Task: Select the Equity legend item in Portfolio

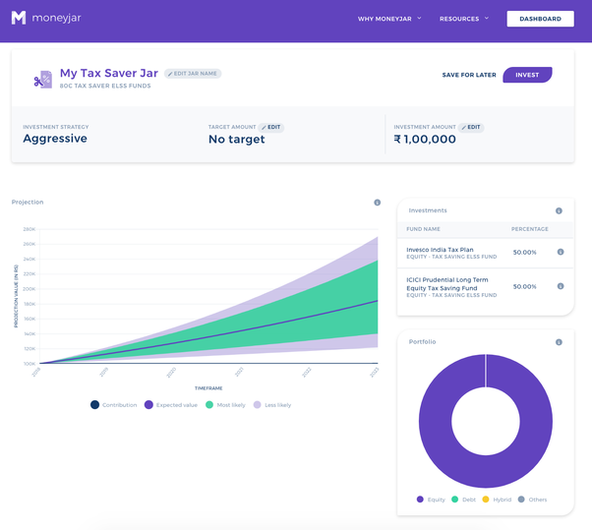Action: [x=431, y=500]
